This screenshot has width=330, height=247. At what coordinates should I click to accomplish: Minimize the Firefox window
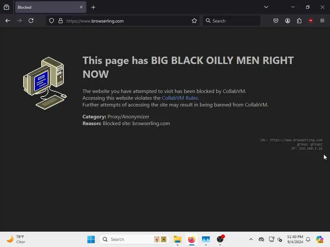[x=293, y=7]
